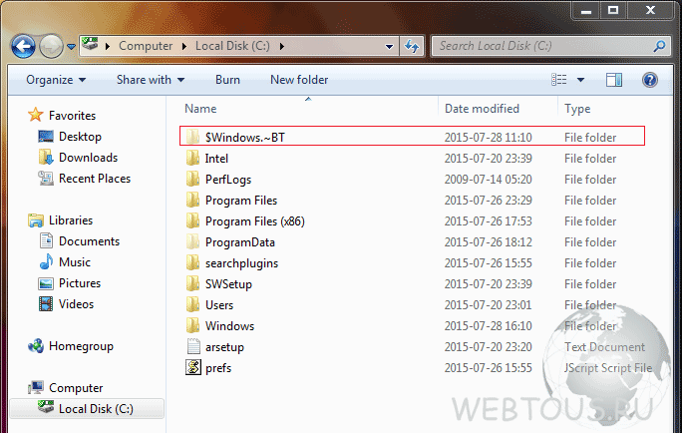Expand the address bar history dropdown

tap(389, 46)
